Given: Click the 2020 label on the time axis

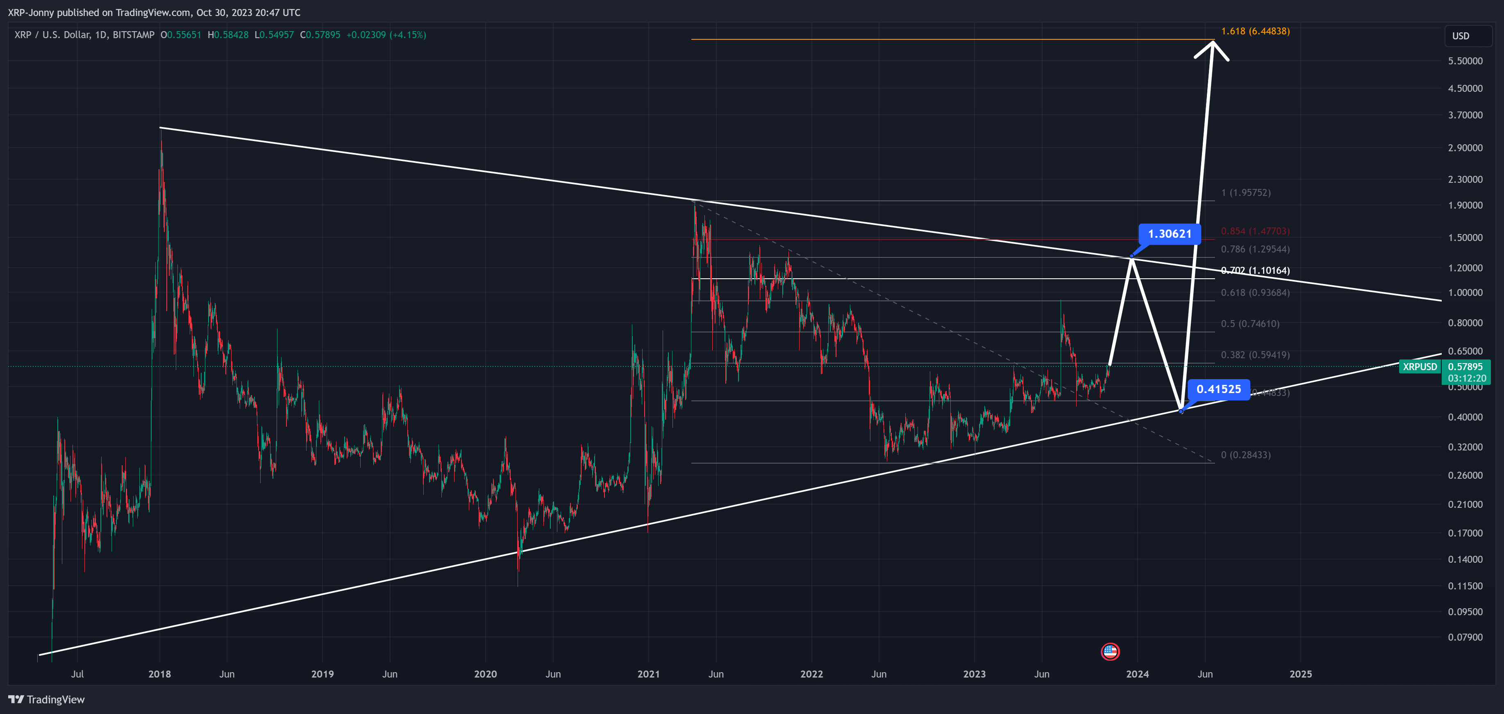Looking at the screenshot, I should tap(485, 674).
